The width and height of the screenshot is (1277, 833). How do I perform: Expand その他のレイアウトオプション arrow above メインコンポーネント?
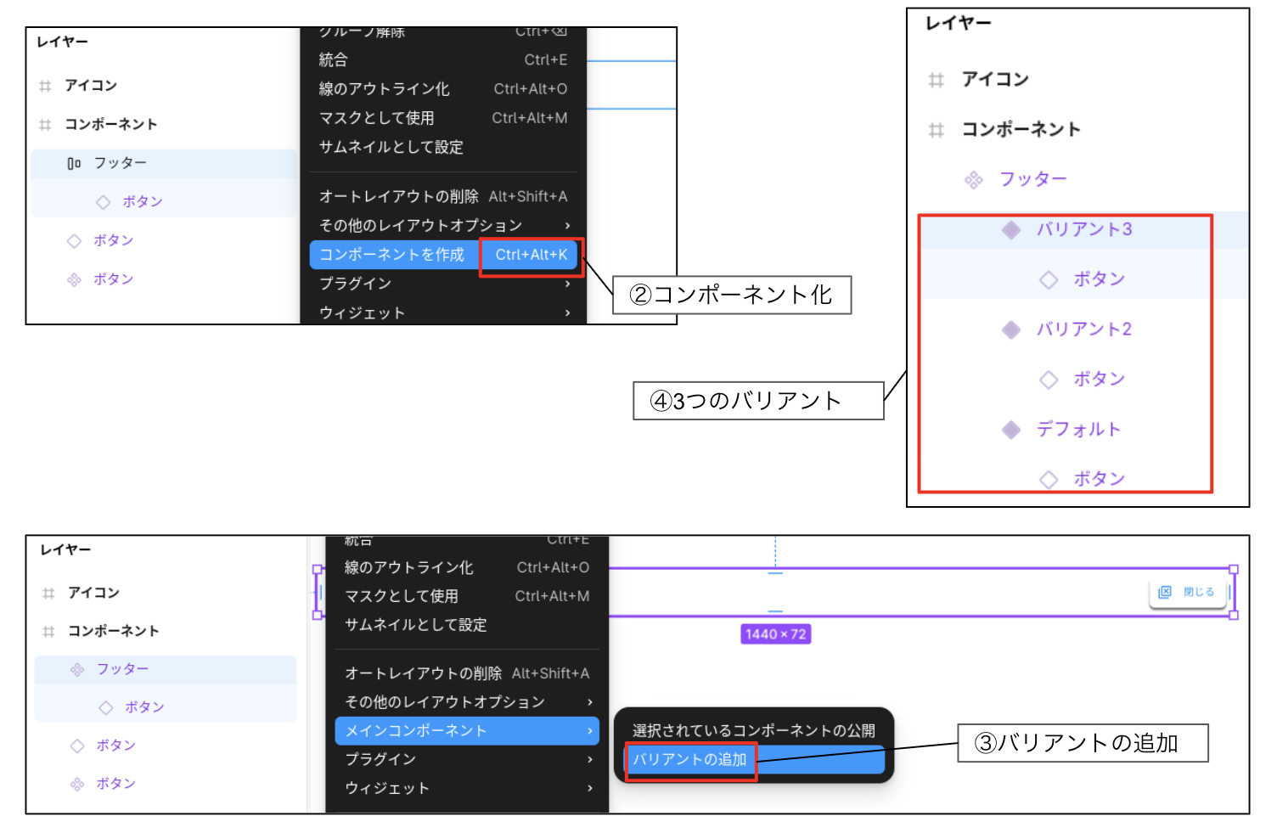(x=590, y=702)
